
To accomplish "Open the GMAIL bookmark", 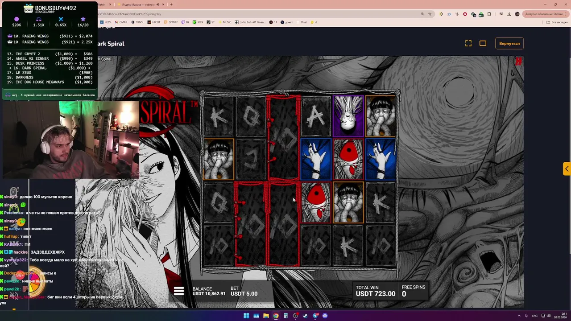I will click(121, 22).
